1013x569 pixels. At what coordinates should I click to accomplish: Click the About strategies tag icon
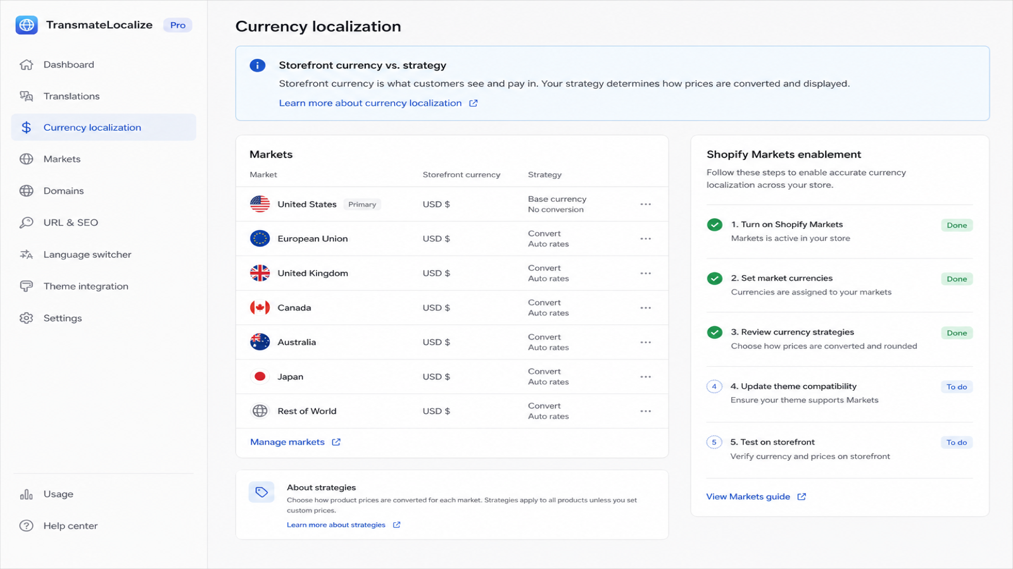pos(261,492)
